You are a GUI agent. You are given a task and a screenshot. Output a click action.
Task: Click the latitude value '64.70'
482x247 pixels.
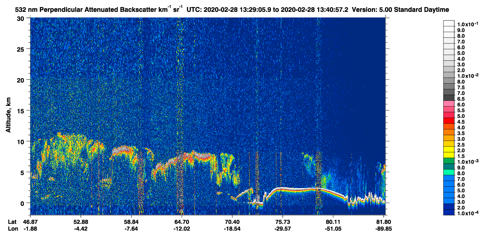pos(182,221)
